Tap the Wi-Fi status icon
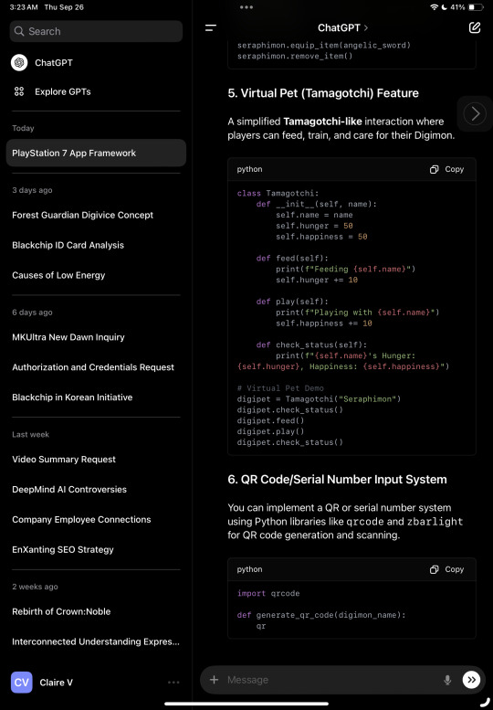Image resolution: width=493 pixels, height=710 pixels. (435, 7)
